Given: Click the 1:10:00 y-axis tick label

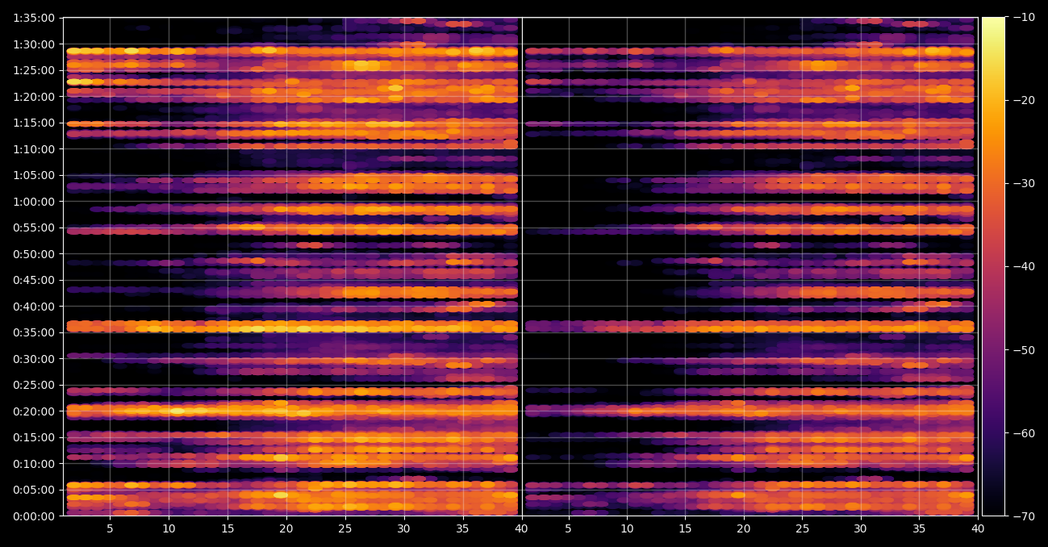Looking at the screenshot, I should (x=34, y=148).
